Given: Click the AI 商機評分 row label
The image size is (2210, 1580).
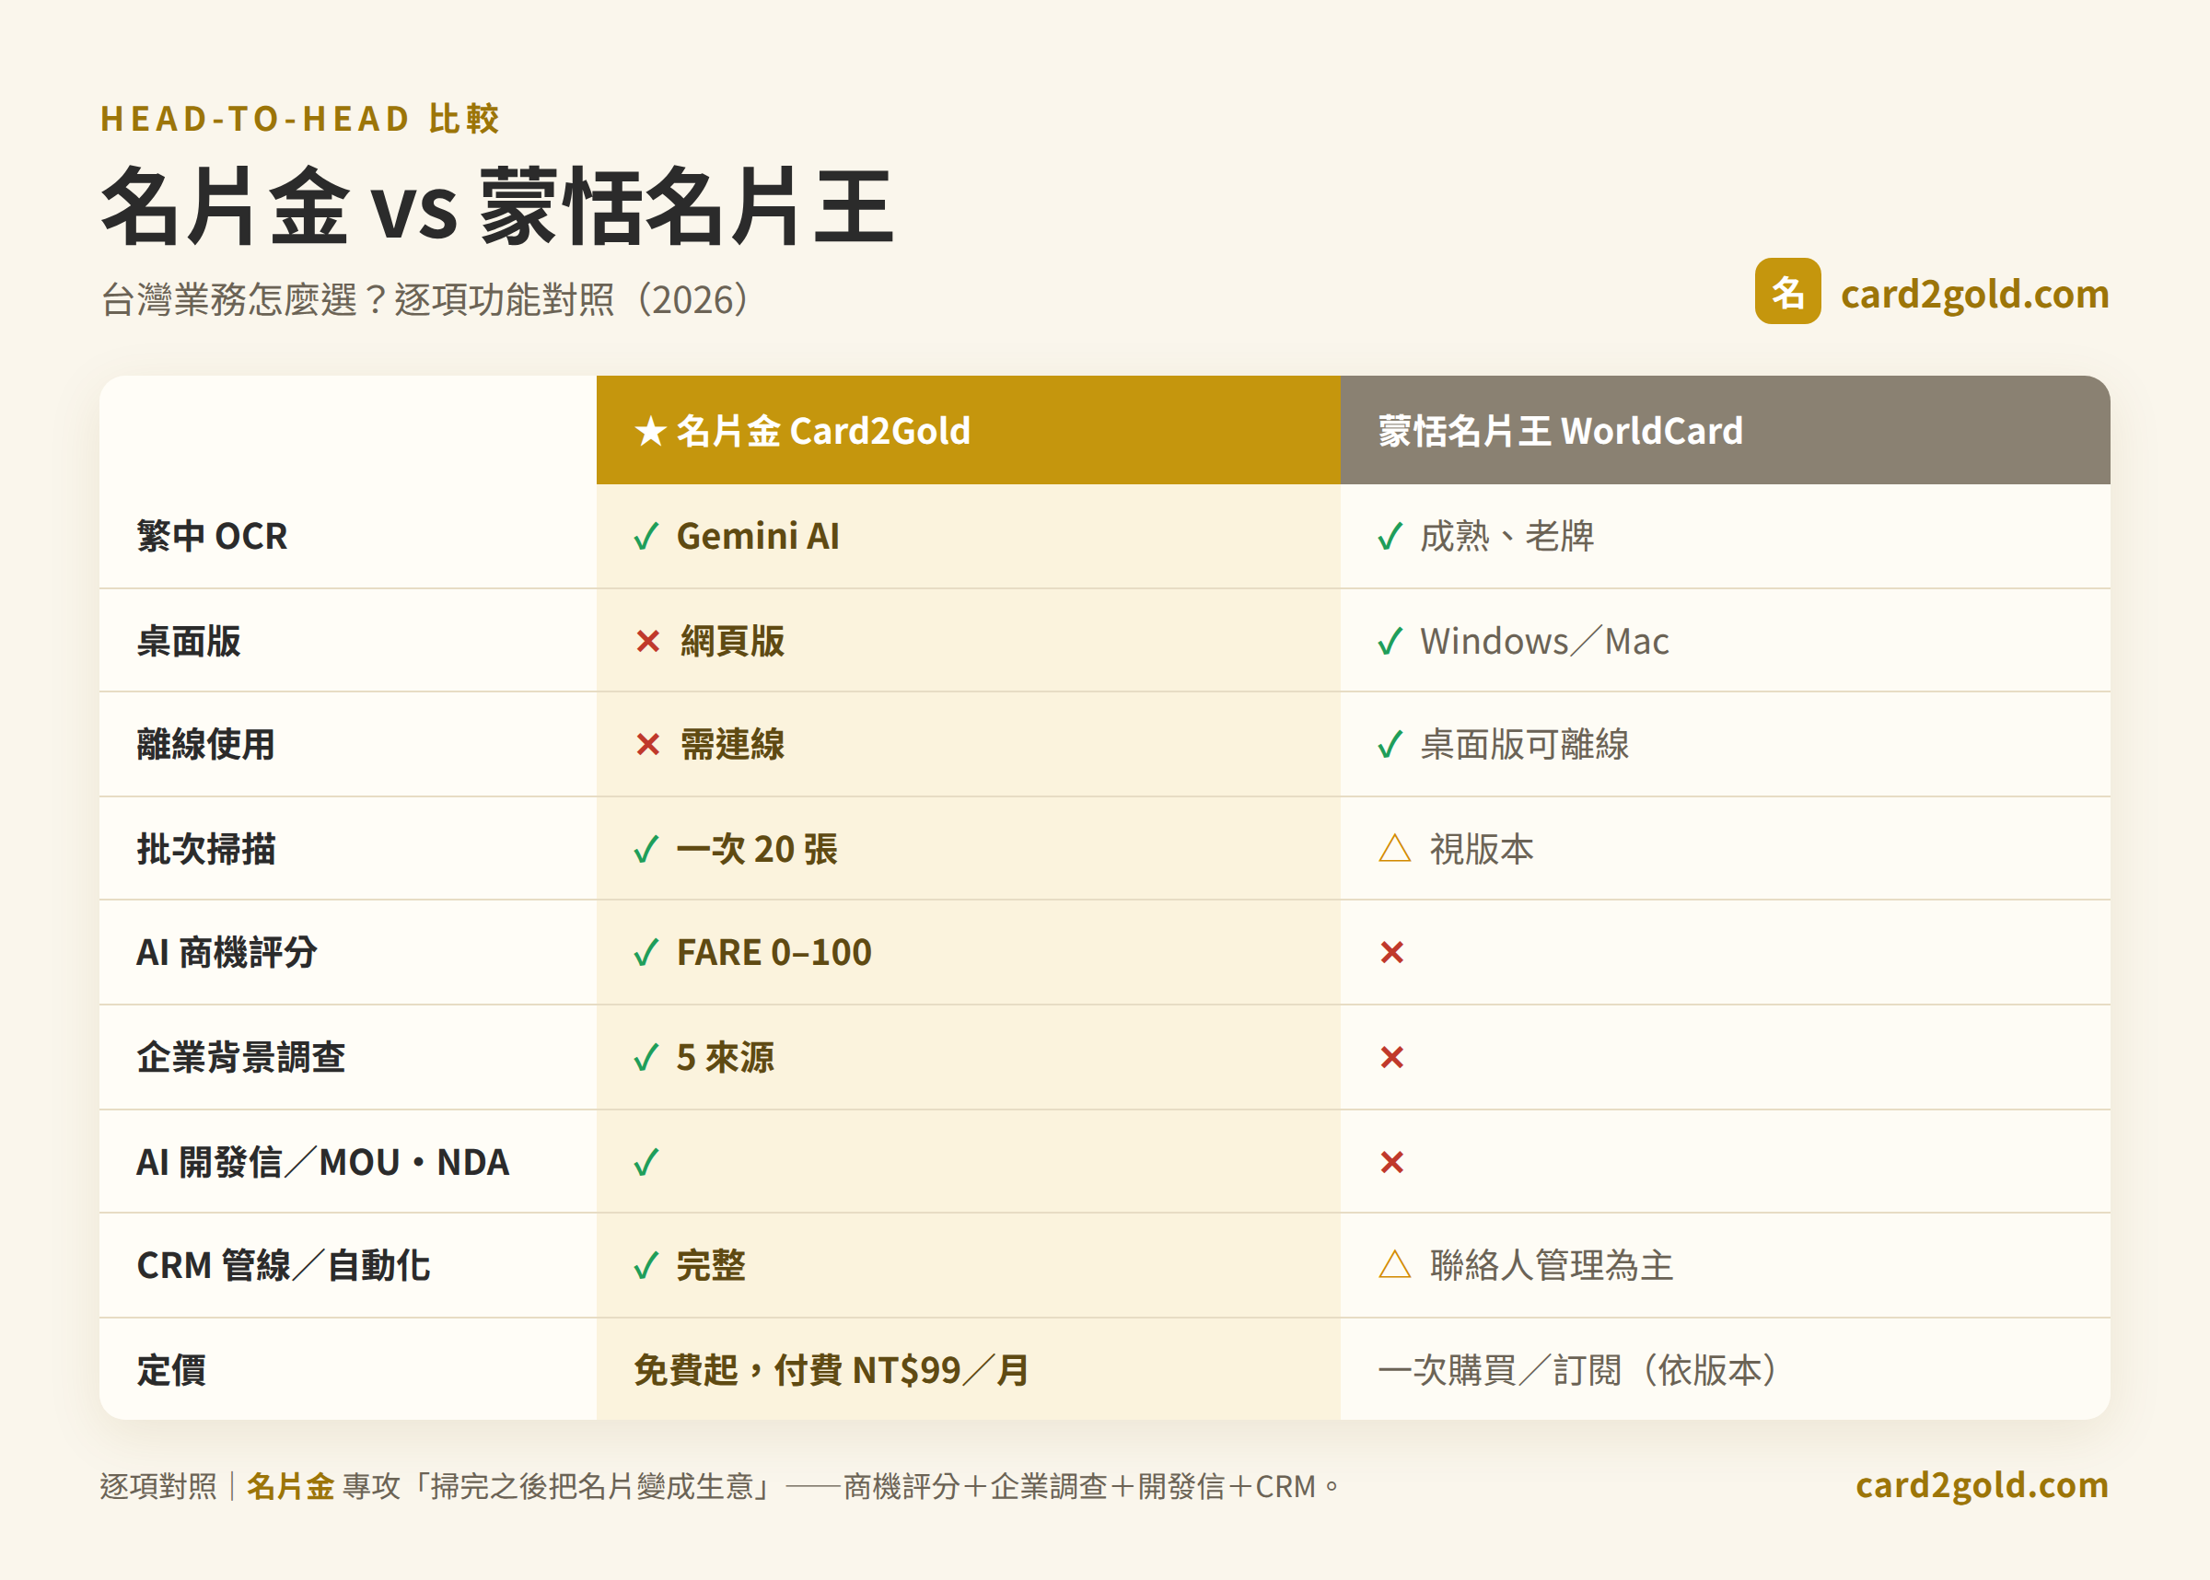Looking at the screenshot, I should (227, 952).
